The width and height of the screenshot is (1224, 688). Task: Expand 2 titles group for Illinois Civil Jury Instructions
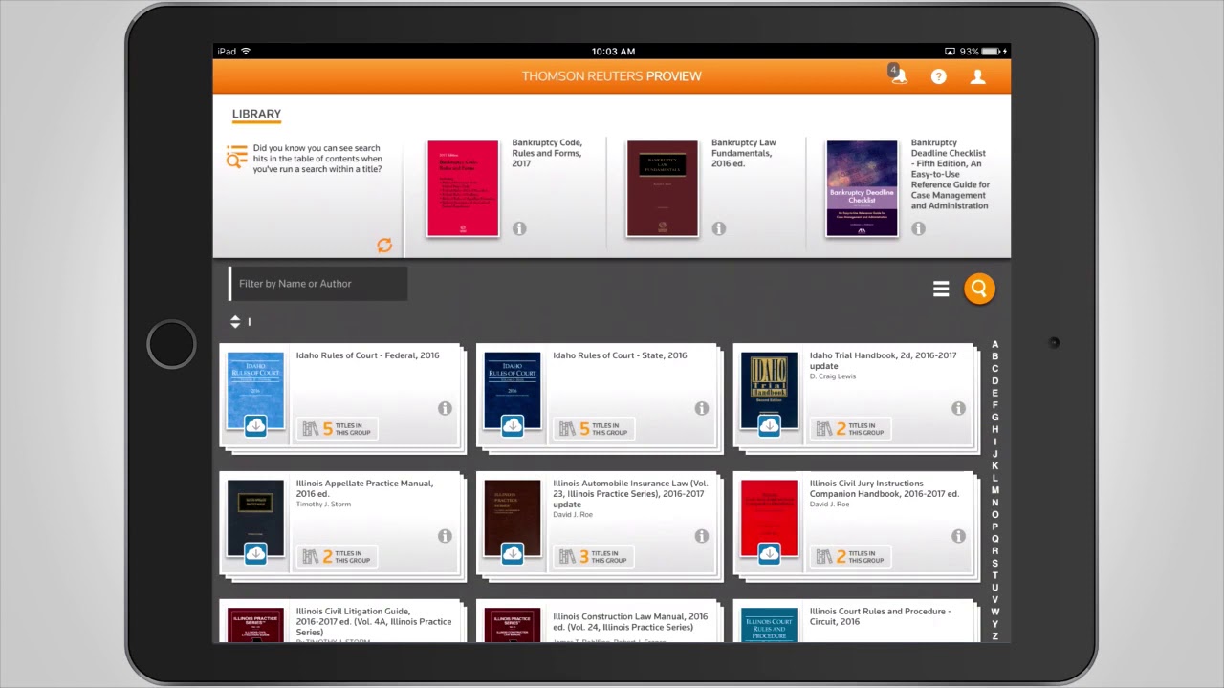(x=850, y=557)
